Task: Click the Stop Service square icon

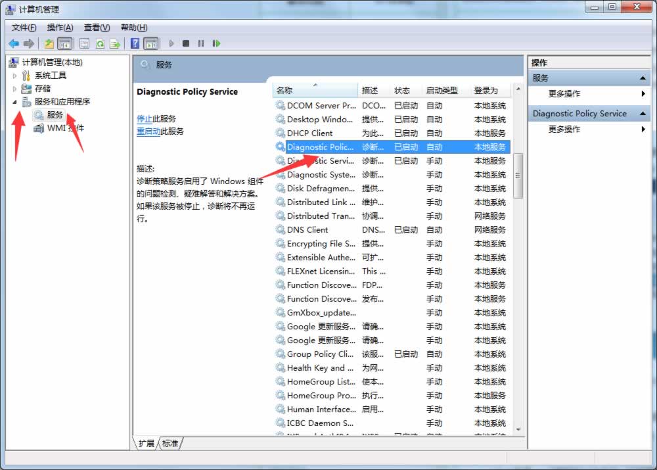Action: coord(186,43)
